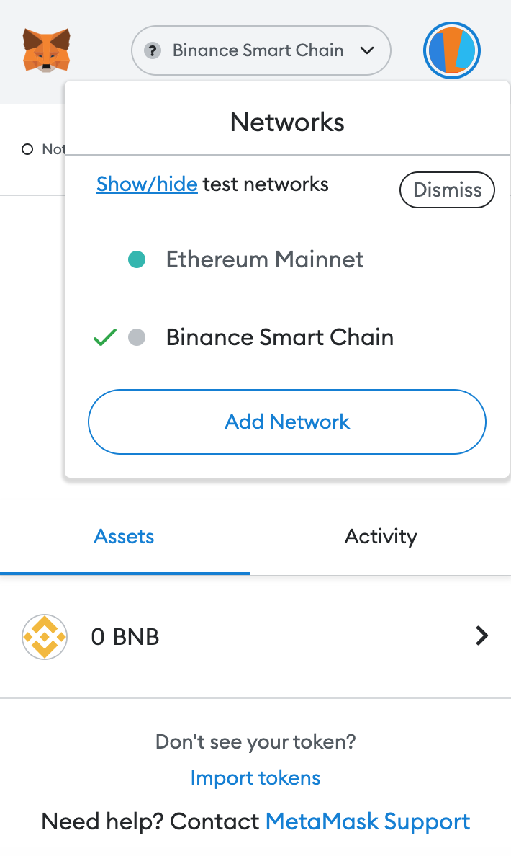Click the question mark in the network pill

click(153, 50)
